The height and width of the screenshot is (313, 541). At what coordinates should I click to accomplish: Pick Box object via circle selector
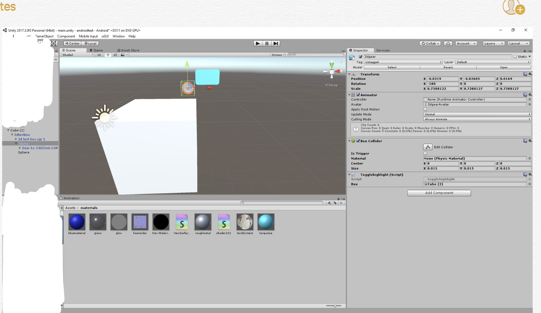530,184
